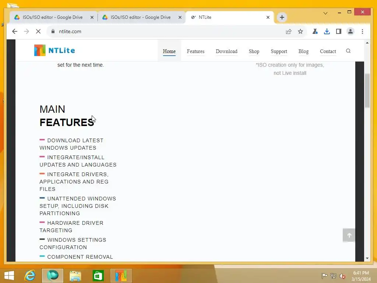This screenshot has width=377, height=283.
Task: Click the muted speaker tray icon
Action: [x=342, y=276]
